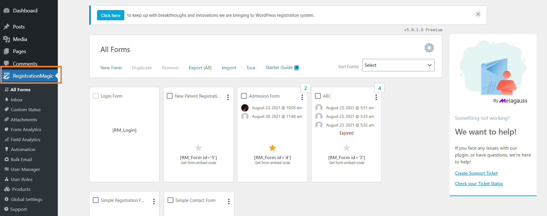547x216 pixels.
Task: Dismiss the notice banner with X icon
Action: [x=478, y=14]
